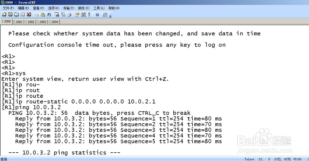This screenshot has height=161, width=309.
Task: Click the blue Help question mark icon
Action: point(97,15)
